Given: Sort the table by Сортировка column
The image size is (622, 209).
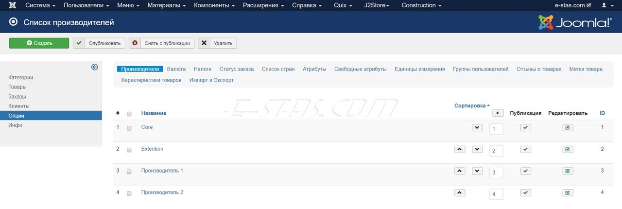Looking at the screenshot, I should pos(472,105).
